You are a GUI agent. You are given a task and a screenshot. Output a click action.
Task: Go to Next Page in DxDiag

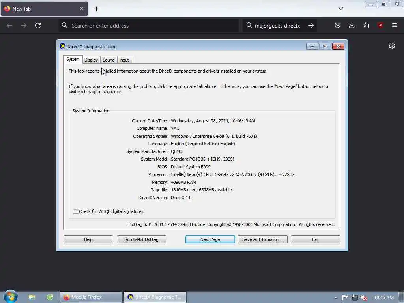click(x=210, y=239)
